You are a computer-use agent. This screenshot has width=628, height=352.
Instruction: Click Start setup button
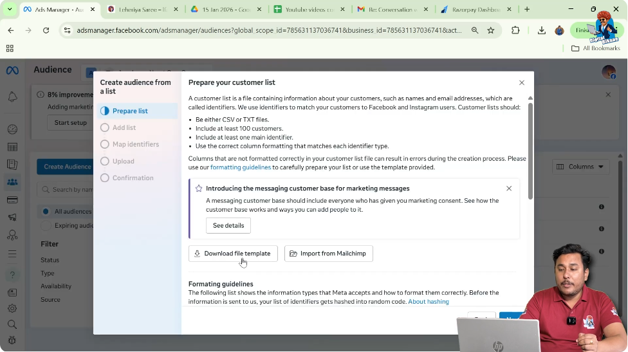(71, 122)
